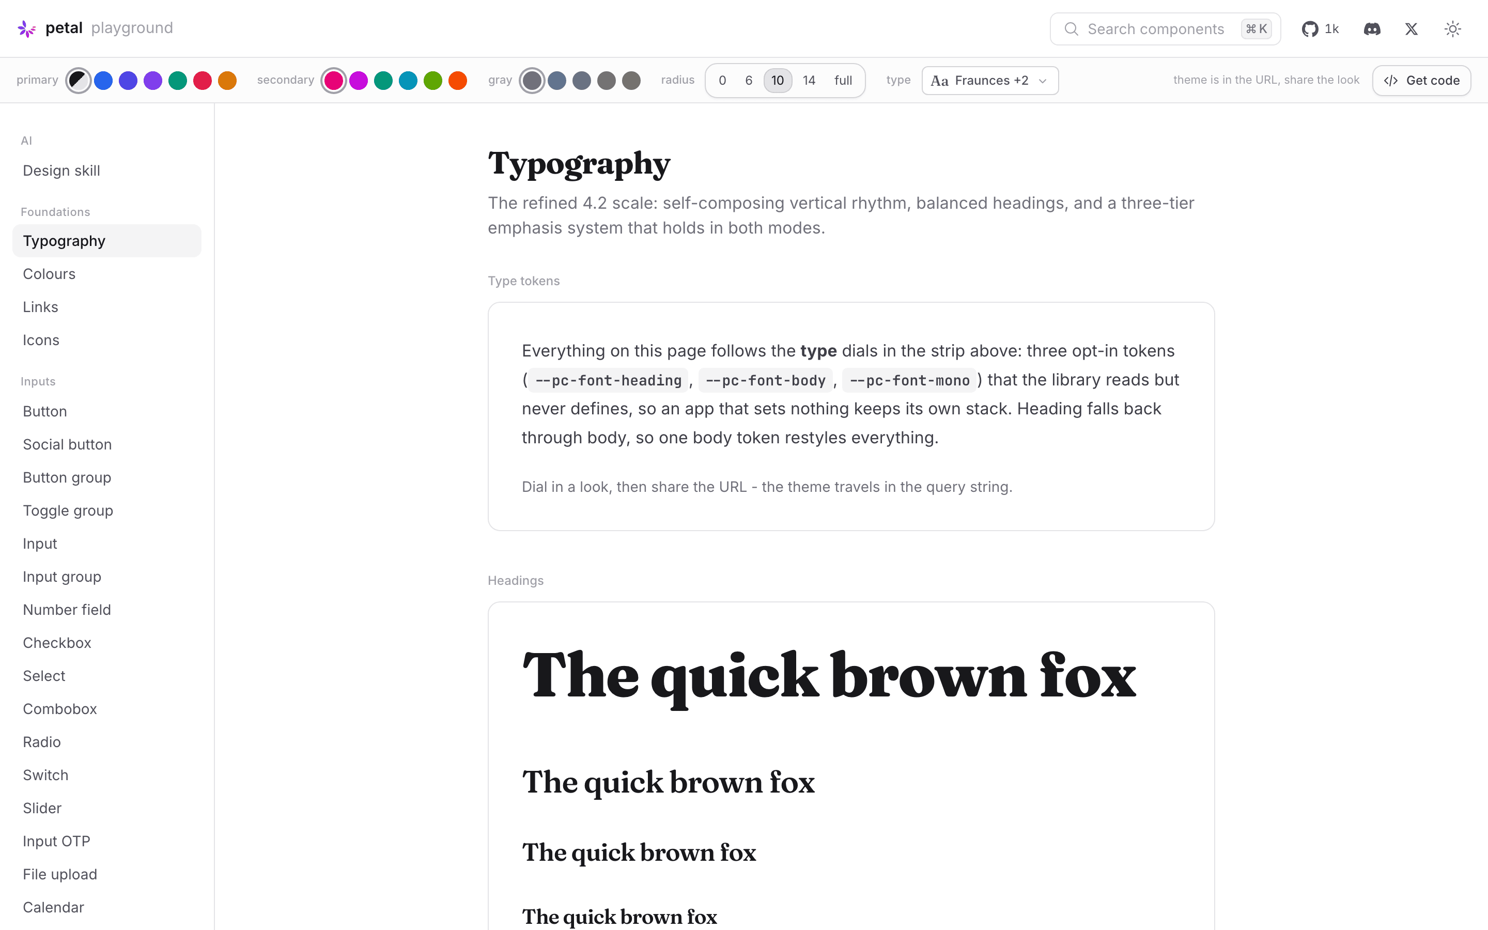Click the code brackets icon in Get code
Viewport: 1488px width, 930px height.
[1391, 81]
